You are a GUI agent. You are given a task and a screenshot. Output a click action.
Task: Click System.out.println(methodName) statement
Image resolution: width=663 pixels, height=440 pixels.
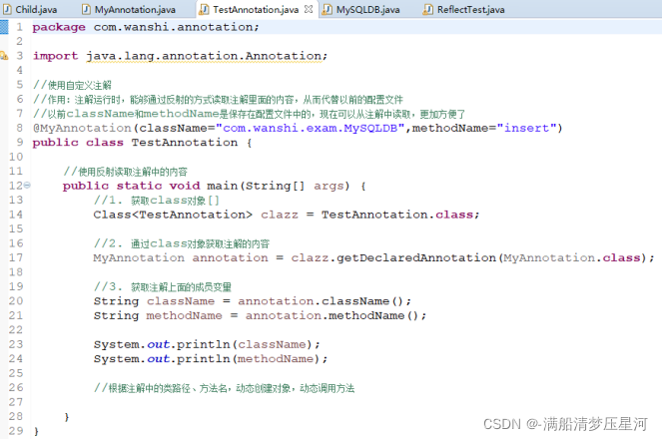pyautogui.click(x=211, y=359)
